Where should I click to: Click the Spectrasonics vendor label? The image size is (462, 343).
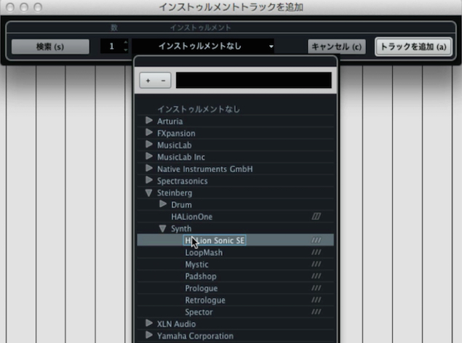point(182,181)
